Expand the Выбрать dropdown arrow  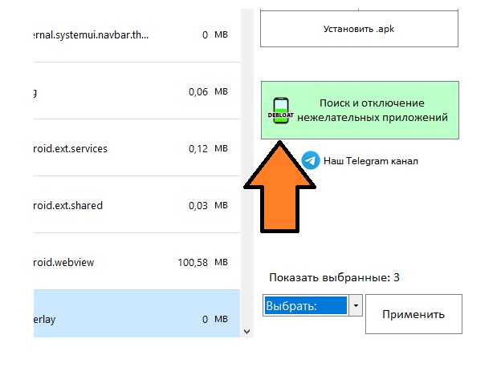pyautogui.click(x=356, y=305)
